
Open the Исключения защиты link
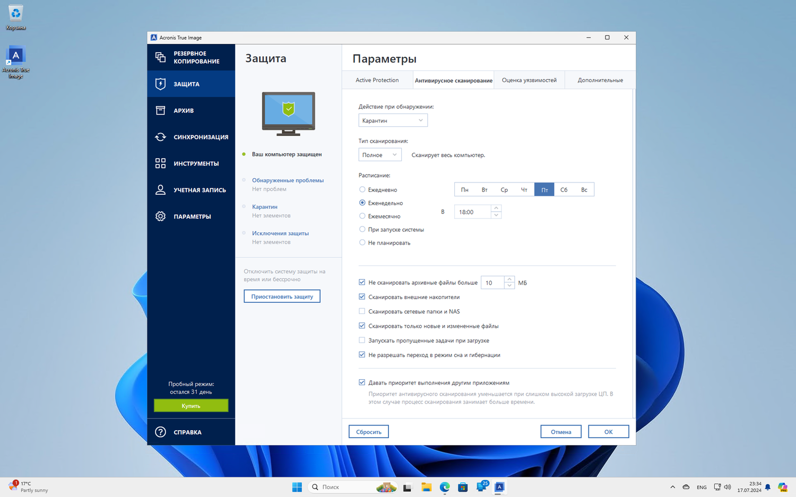[280, 233]
